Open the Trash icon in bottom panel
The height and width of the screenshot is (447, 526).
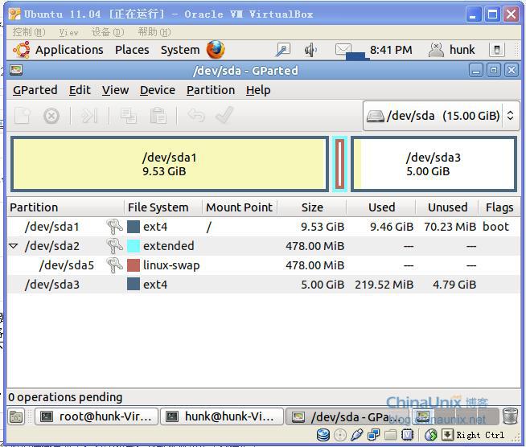click(510, 416)
